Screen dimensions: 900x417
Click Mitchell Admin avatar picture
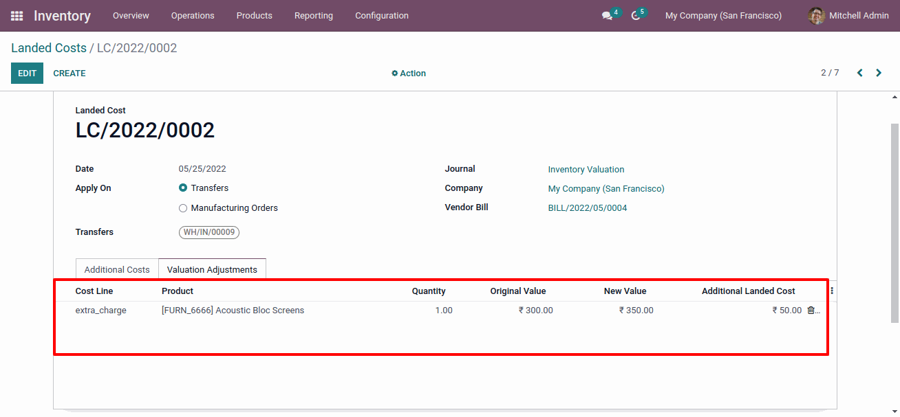(x=816, y=15)
